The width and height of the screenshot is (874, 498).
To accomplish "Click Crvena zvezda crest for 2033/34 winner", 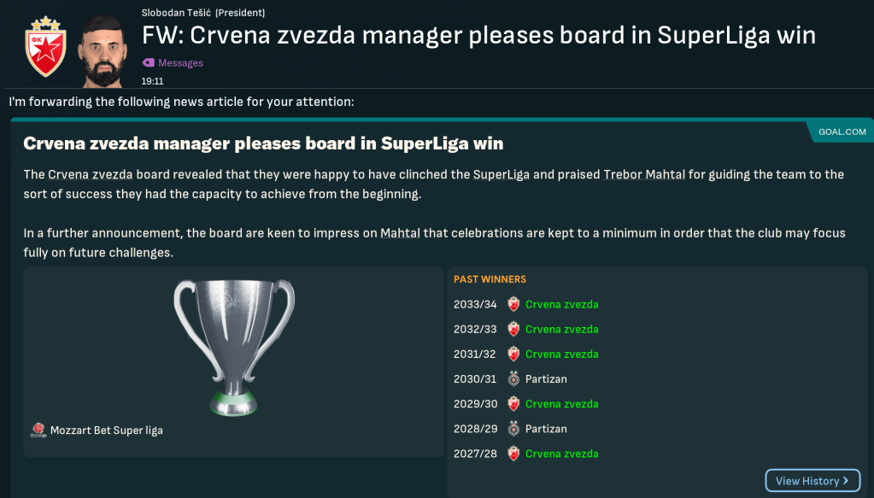I will click(x=513, y=304).
